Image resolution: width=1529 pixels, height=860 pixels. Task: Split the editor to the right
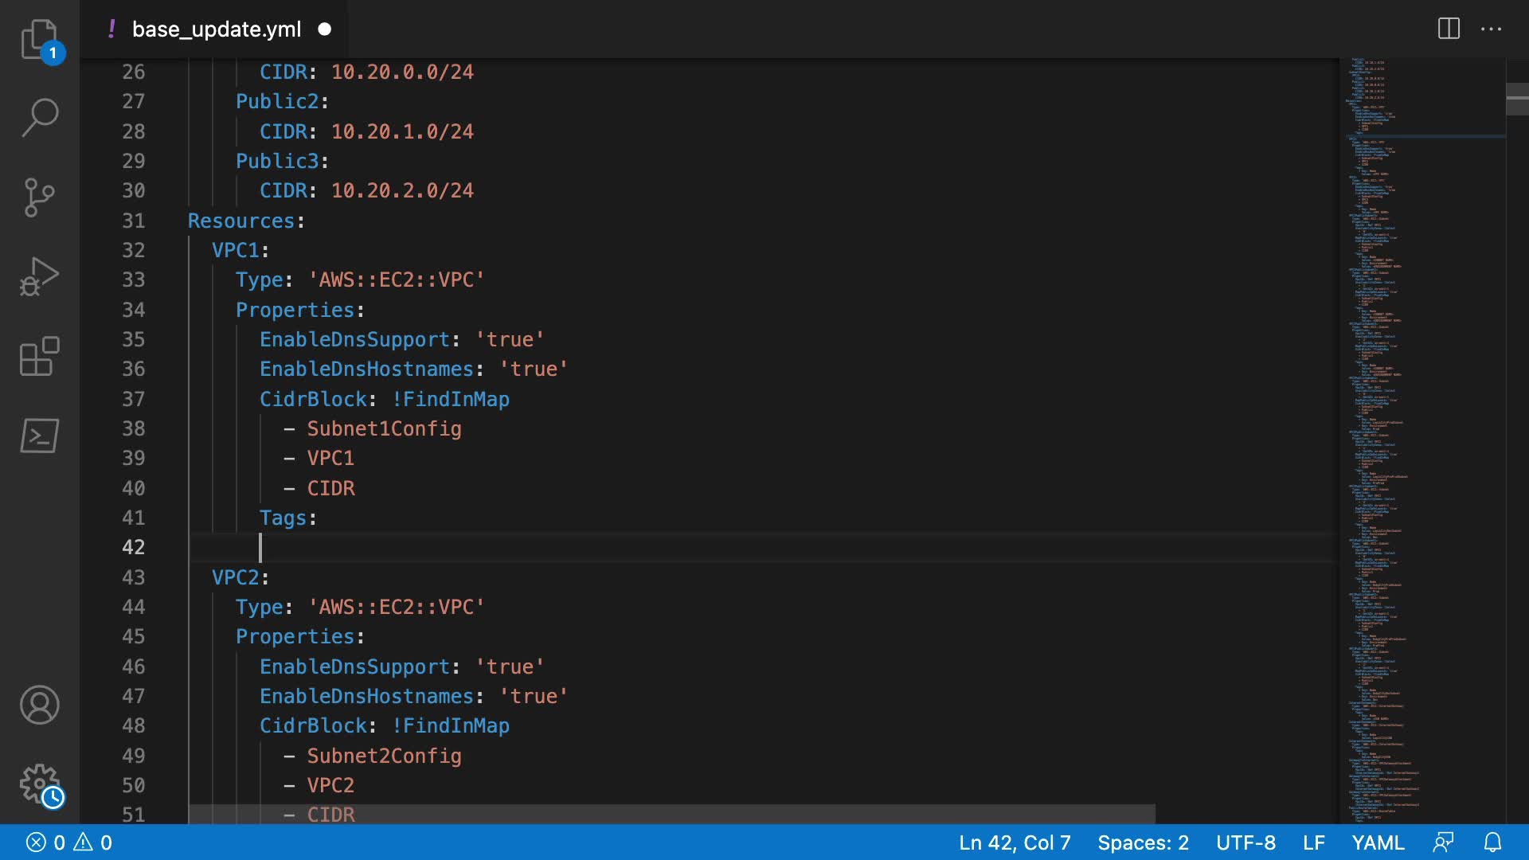(1449, 29)
